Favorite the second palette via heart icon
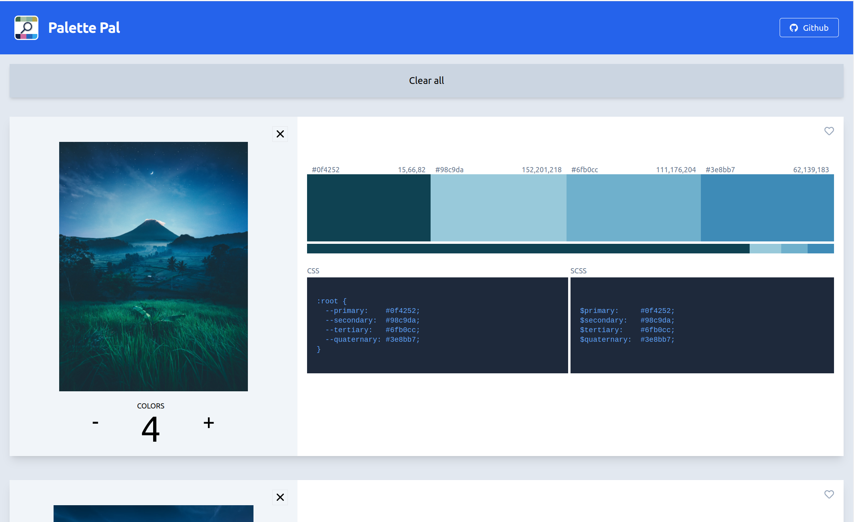854x522 pixels. click(829, 494)
